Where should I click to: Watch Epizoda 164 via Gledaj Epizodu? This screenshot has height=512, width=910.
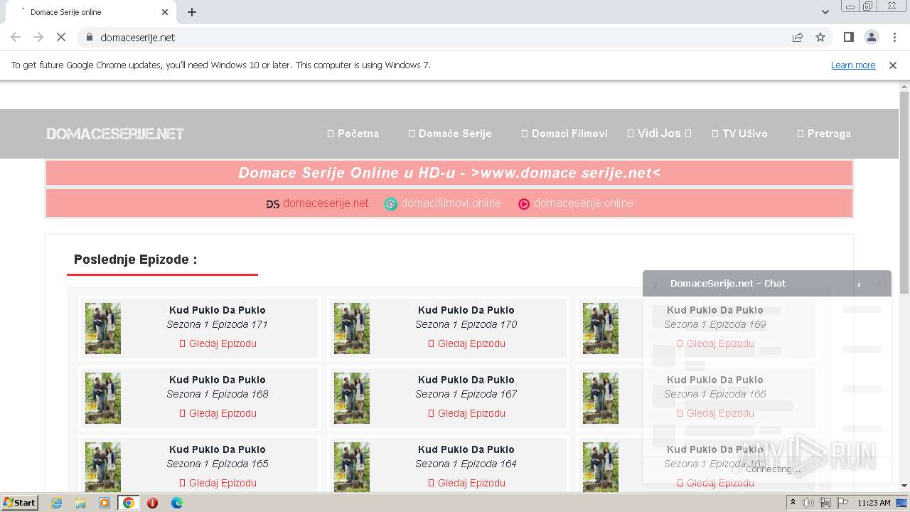[x=466, y=483]
